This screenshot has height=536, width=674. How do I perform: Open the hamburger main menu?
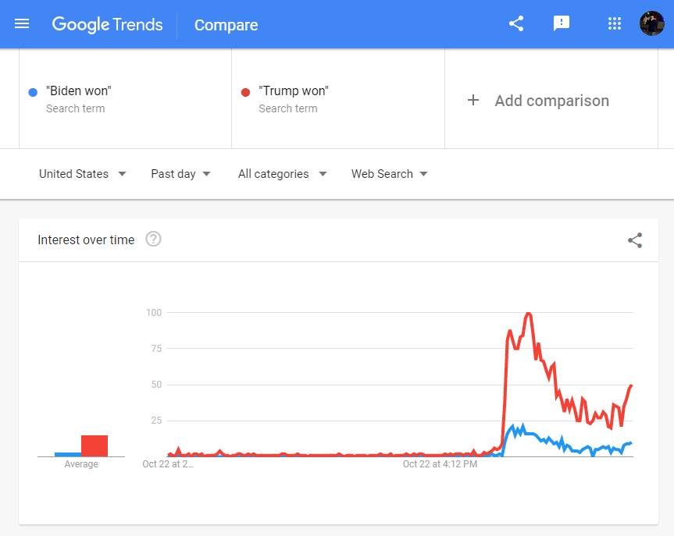(x=22, y=24)
